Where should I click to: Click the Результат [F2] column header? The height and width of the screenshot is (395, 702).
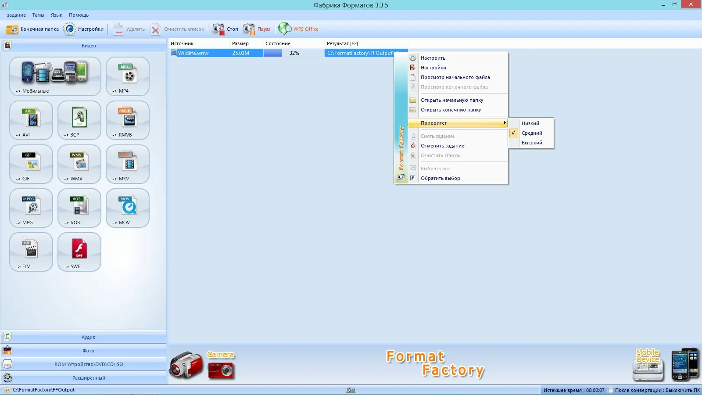click(x=366, y=43)
